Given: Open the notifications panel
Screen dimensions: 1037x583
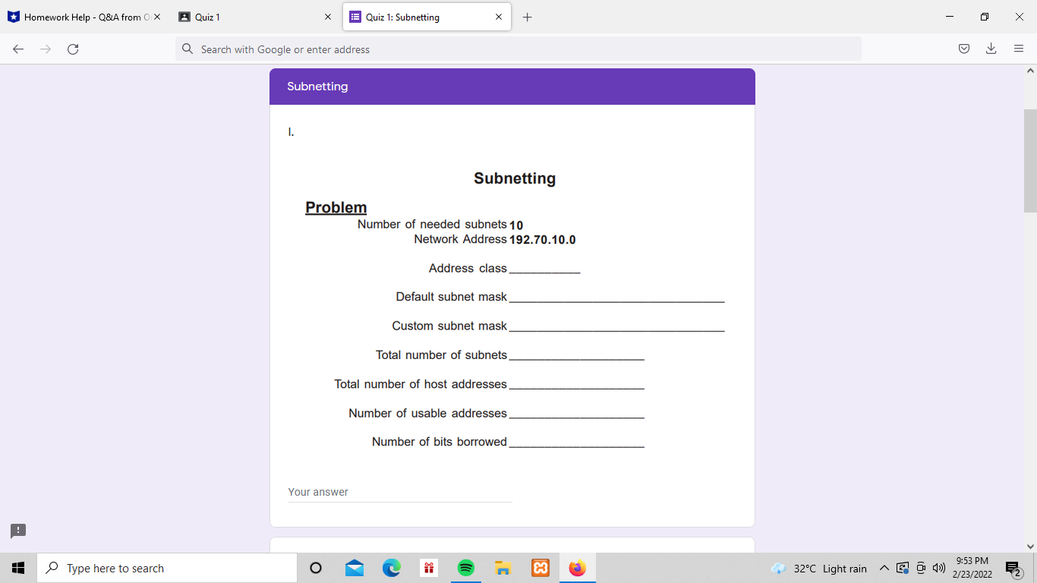Looking at the screenshot, I should [x=1012, y=567].
